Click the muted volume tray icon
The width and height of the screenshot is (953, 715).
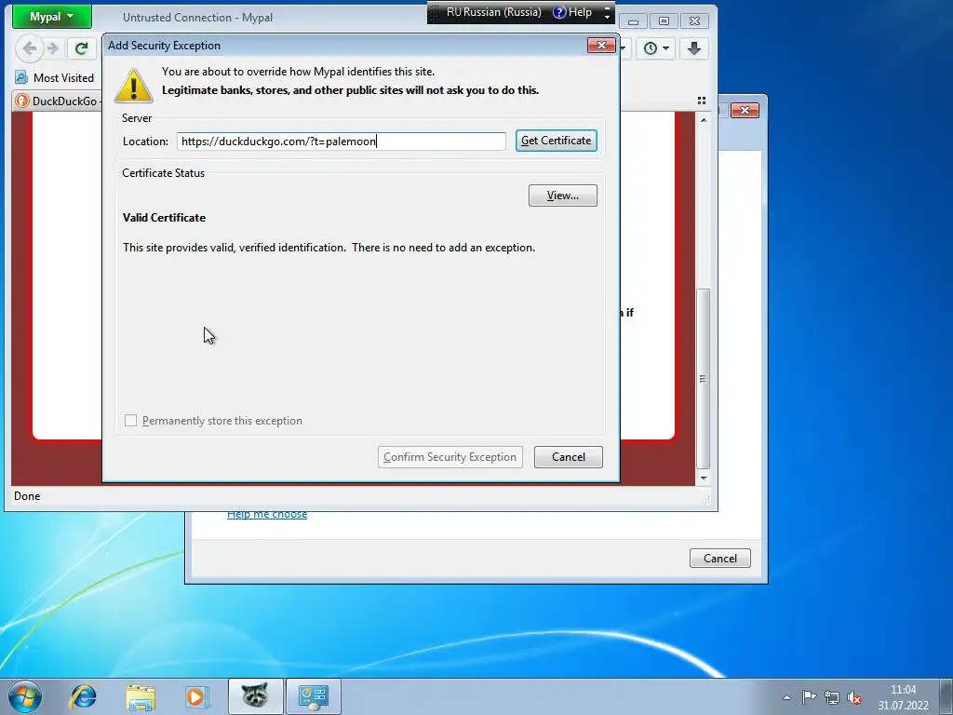tap(854, 697)
